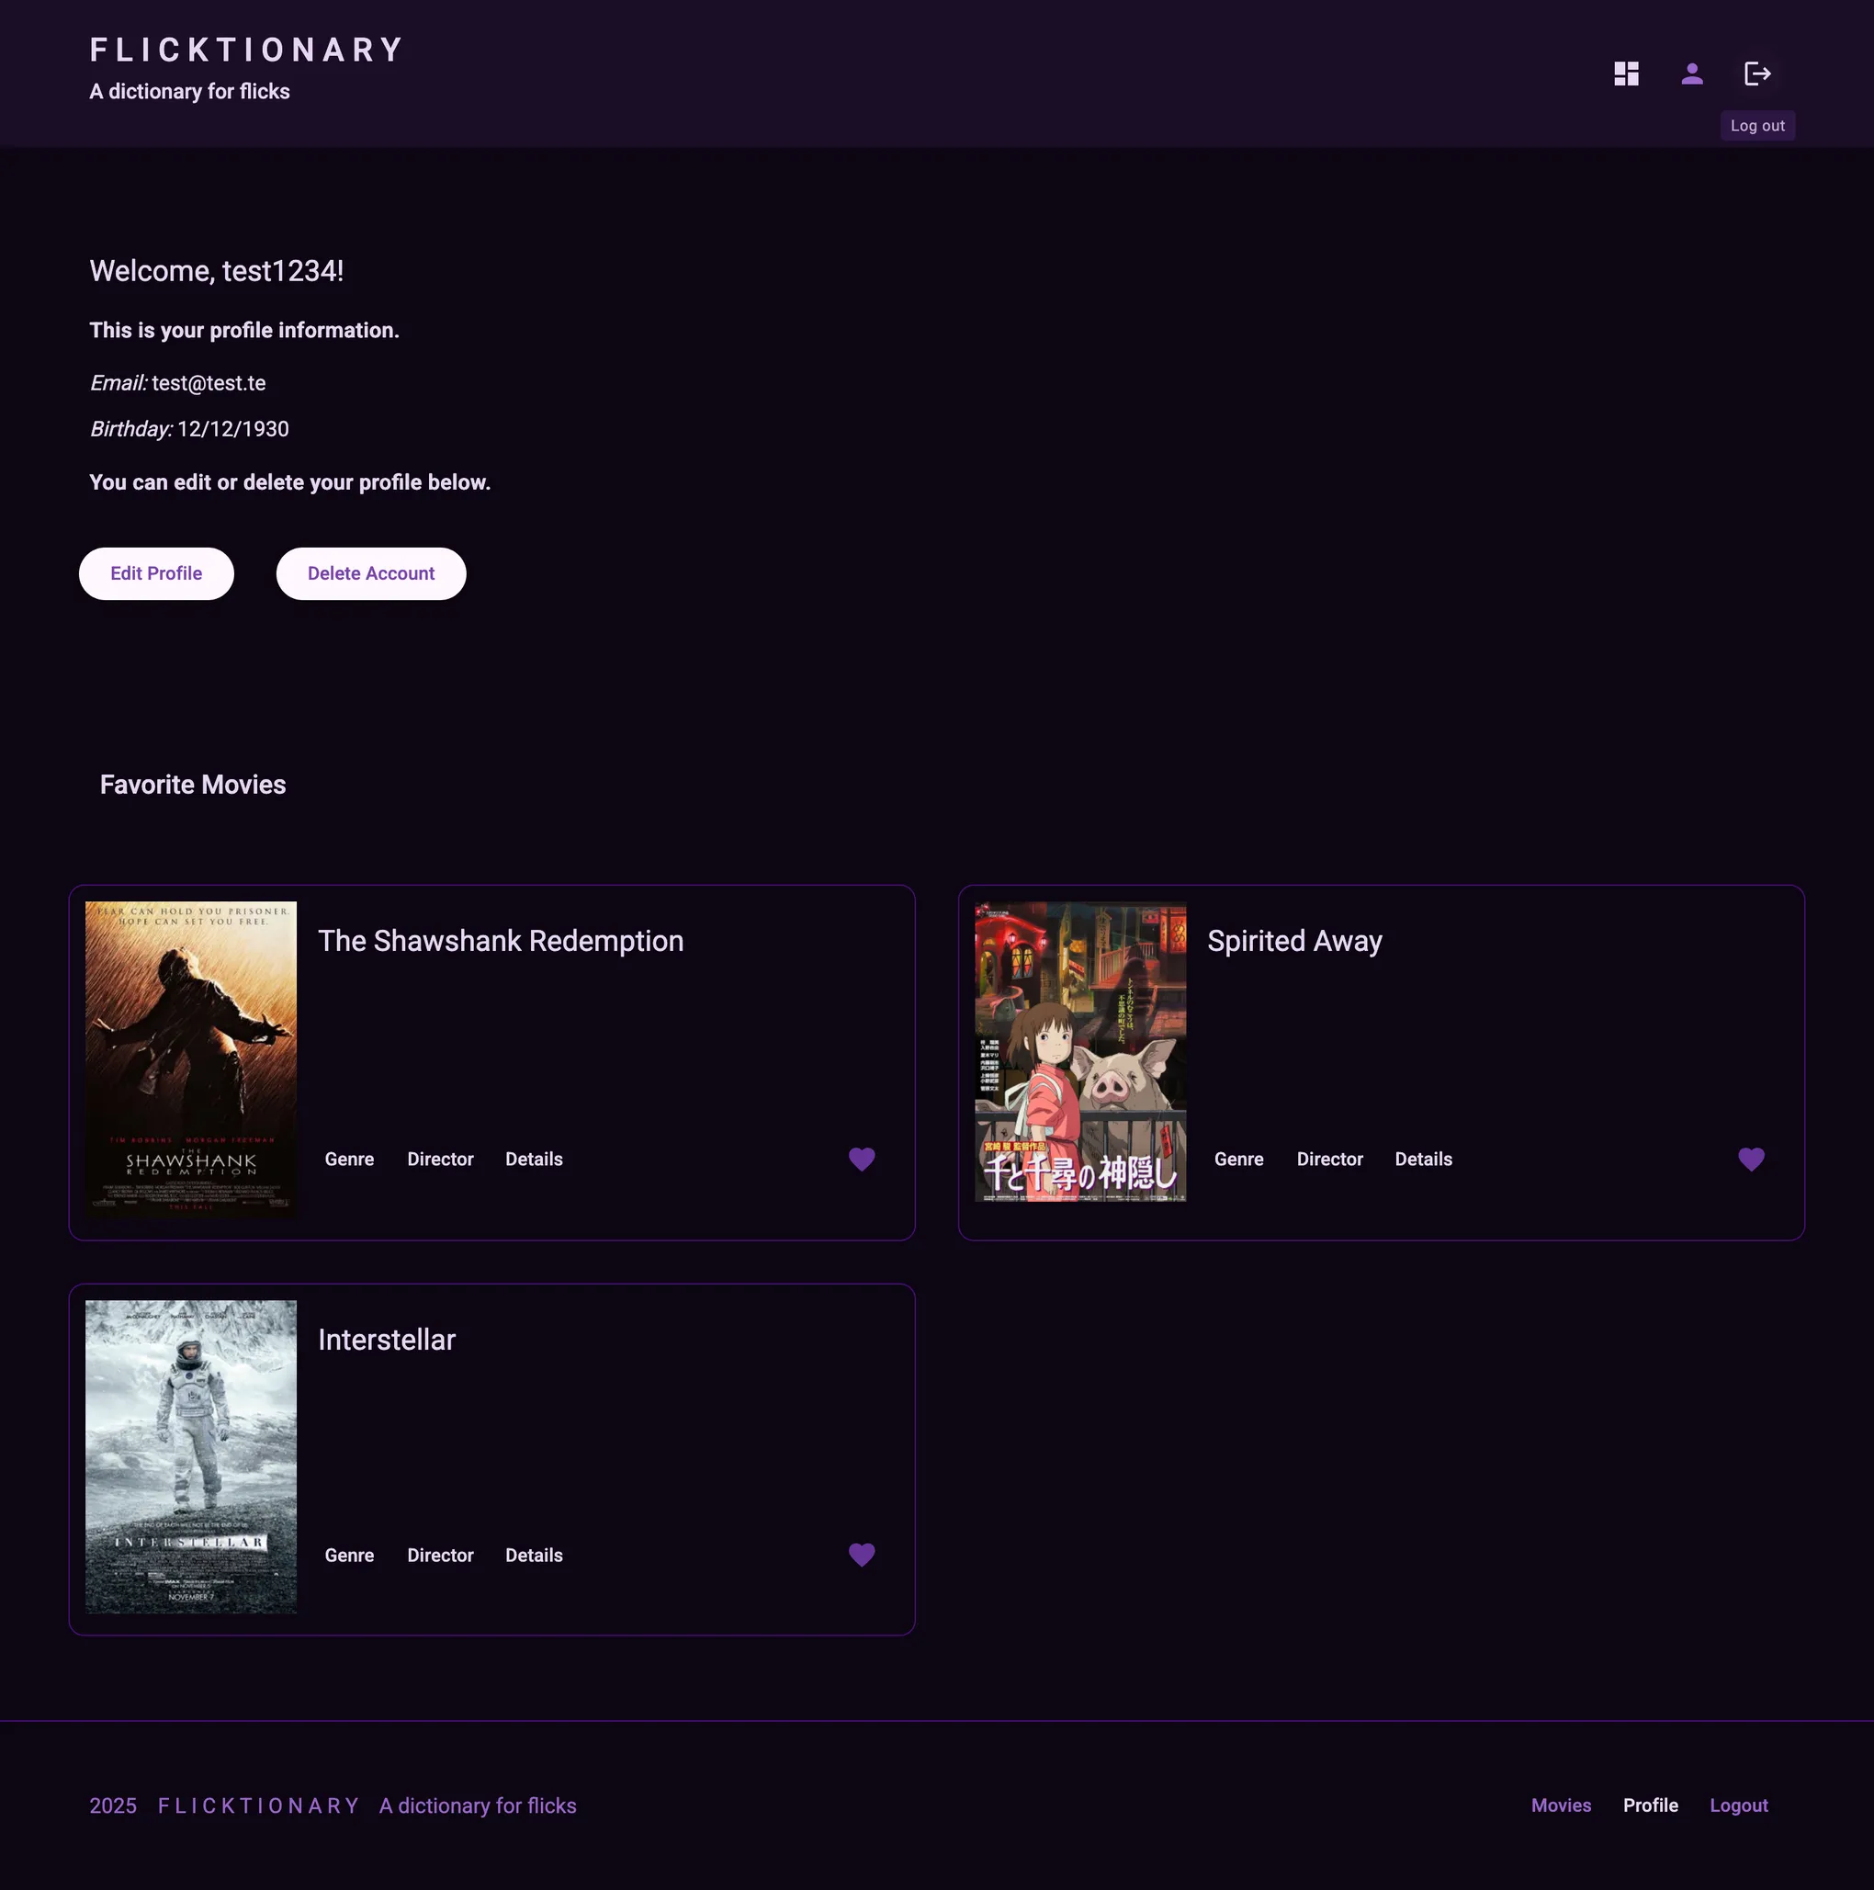Click the Delete Account button

371,573
